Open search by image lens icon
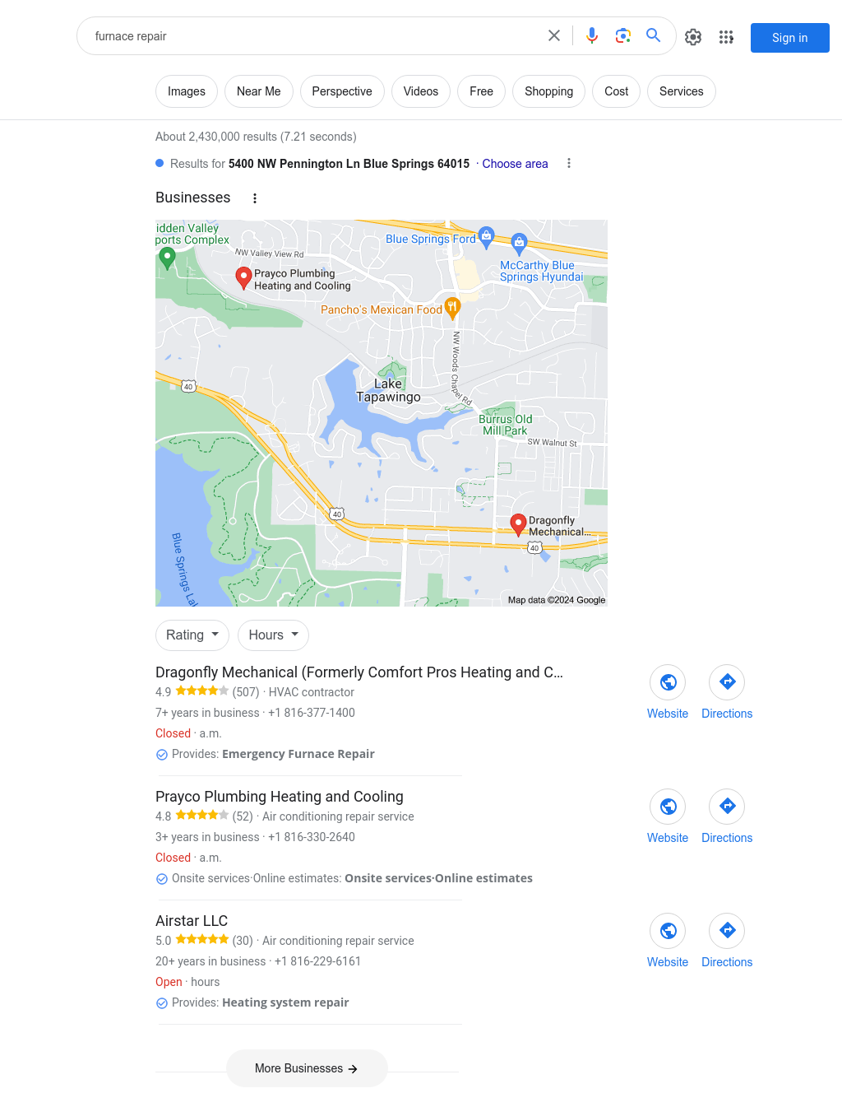The height and width of the screenshot is (1107, 842). click(x=623, y=35)
